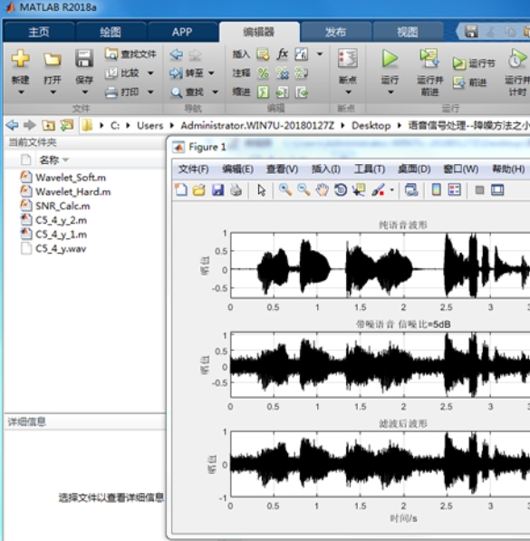This screenshot has height=541, width=530.
Task: Select C5_4_y_1.m in current folder
Action: (61, 235)
